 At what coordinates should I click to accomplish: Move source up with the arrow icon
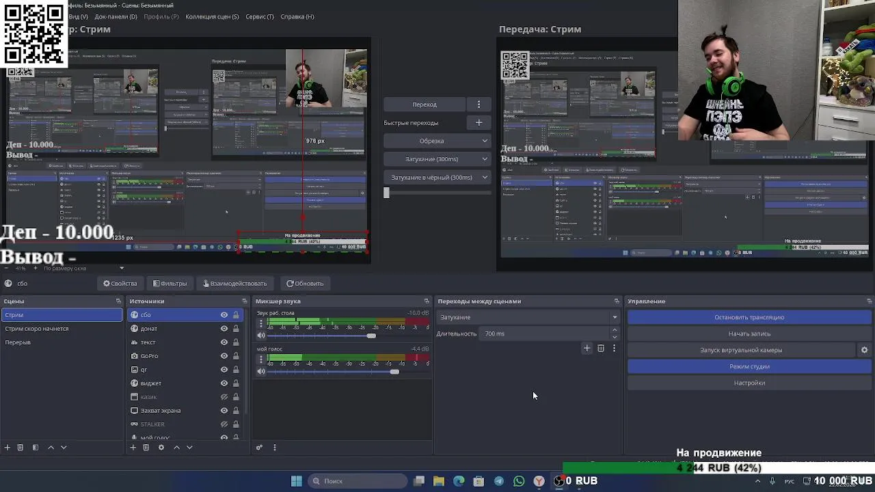176,448
